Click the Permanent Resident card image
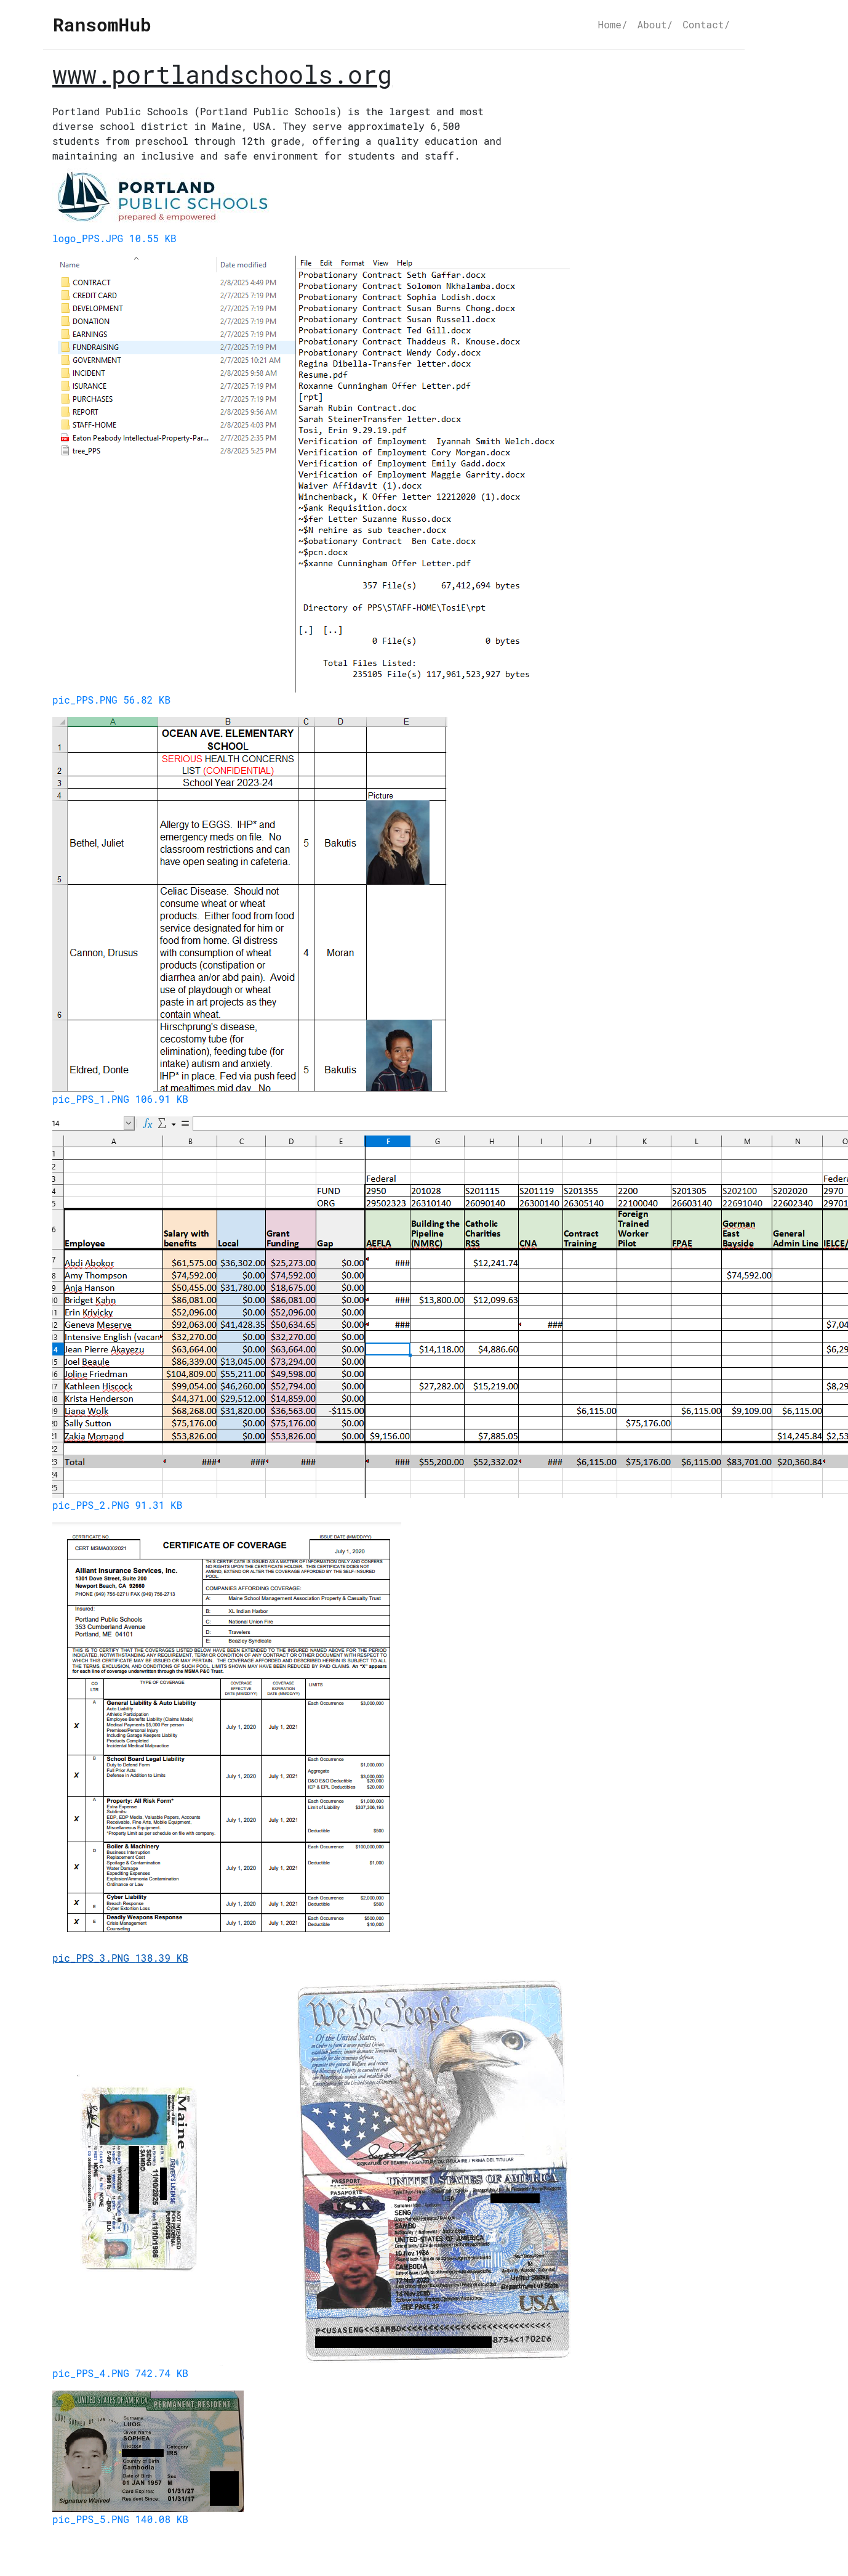 tap(148, 2450)
